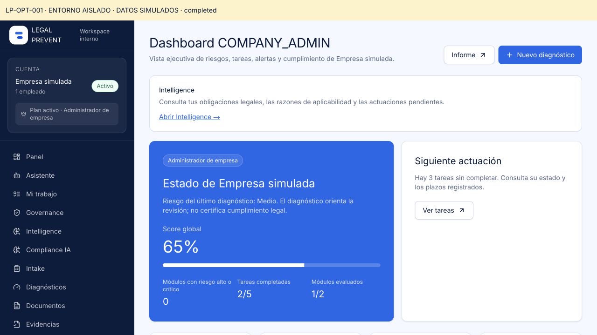This screenshot has width=597, height=335.
Task: Open the Documentos section
Action: (x=67, y=306)
